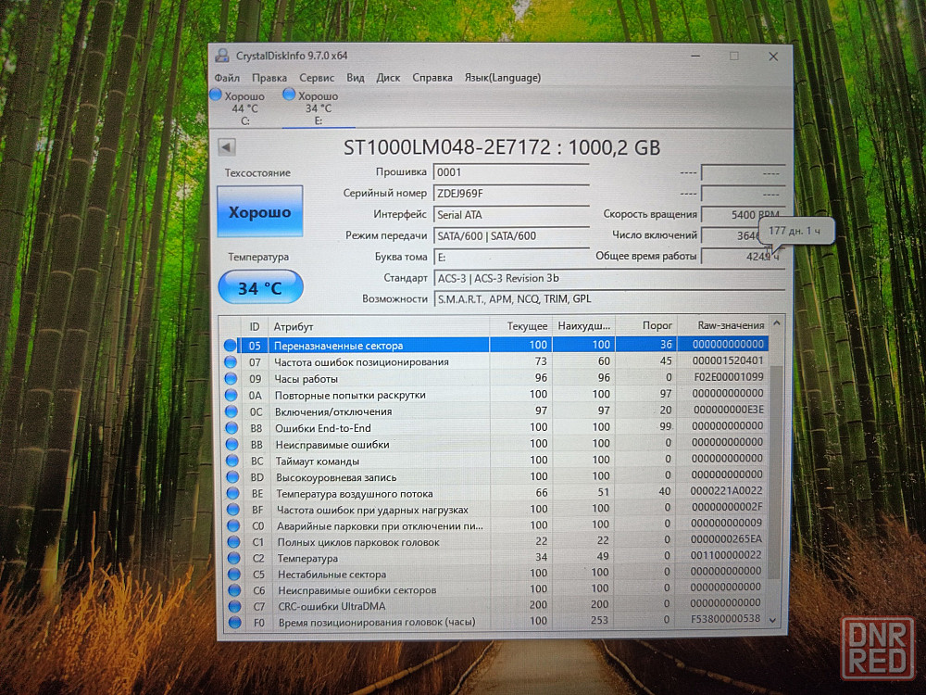Image resolution: width=926 pixels, height=695 pixels.
Task: Open the Язык(Language) menu
Action: point(503,78)
